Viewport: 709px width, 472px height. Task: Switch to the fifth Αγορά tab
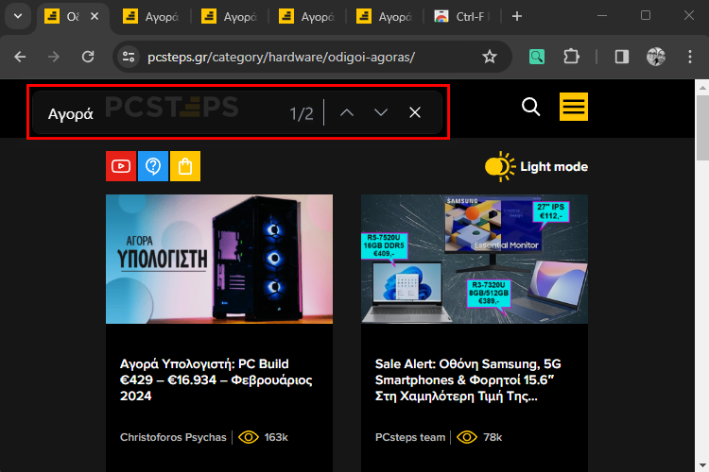[x=386, y=17]
